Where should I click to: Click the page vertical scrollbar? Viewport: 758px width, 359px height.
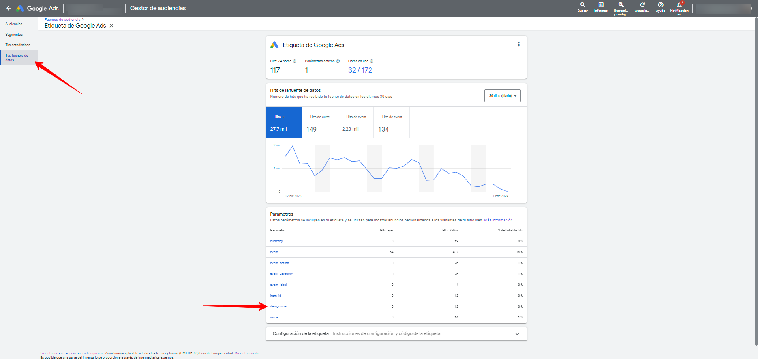tap(756, 181)
